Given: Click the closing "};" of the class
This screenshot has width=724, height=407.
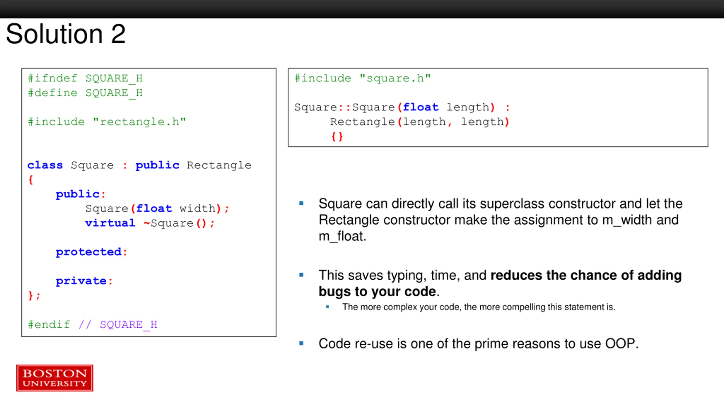Looking at the screenshot, I should (34, 296).
